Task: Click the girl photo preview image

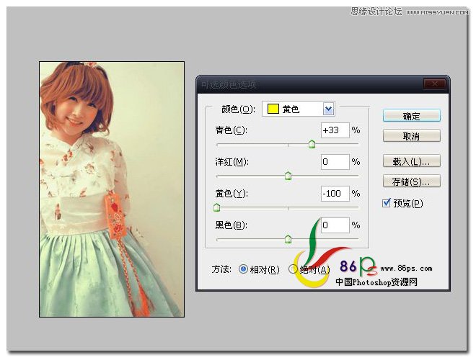Action: [x=112, y=189]
